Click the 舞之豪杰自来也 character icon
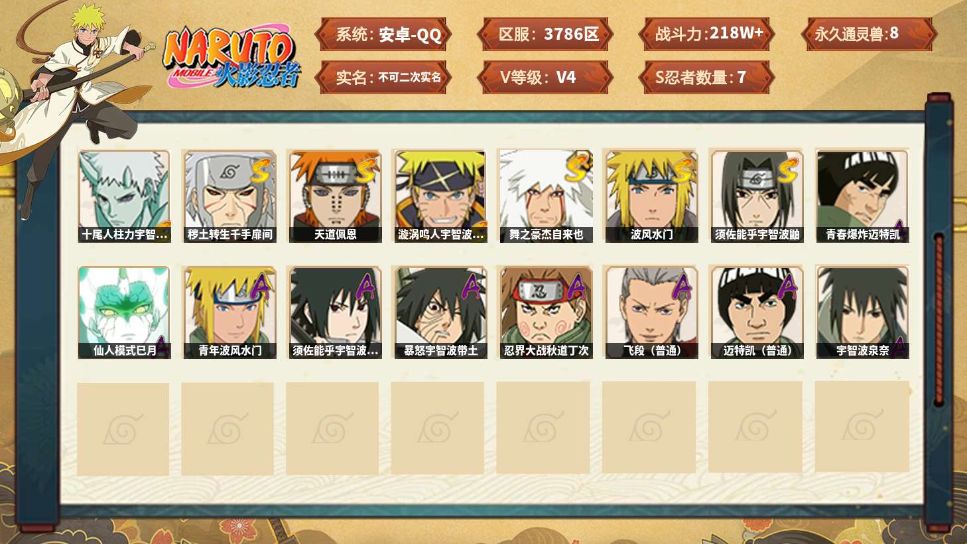The width and height of the screenshot is (967, 544). click(x=545, y=196)
